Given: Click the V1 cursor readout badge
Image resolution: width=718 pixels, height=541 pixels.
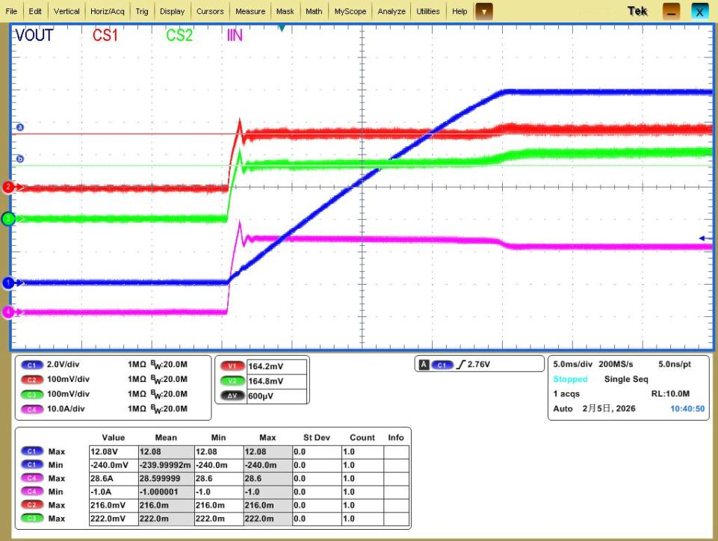Looking at the screenshot, I should (232, 366).
